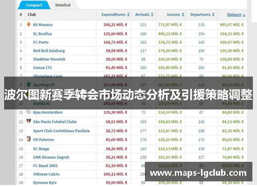Click Udinese Calcio expenditures 106,12 Mill. €
Image resolution: width=257 pixels, height=186 pixels.
[x=115, y=174]
